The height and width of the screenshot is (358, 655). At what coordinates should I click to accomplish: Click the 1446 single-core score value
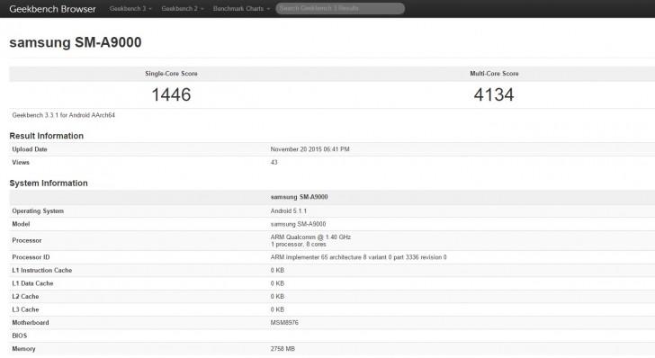coord(171,94)
